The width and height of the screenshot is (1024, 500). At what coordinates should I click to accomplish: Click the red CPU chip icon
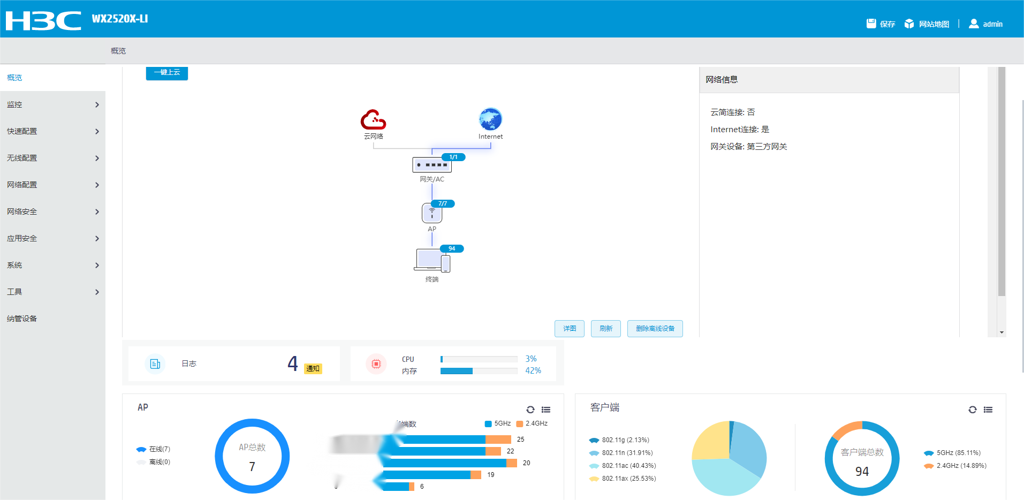coord(376,364)
